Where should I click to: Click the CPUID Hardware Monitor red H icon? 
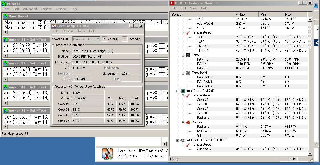(172, 3)
